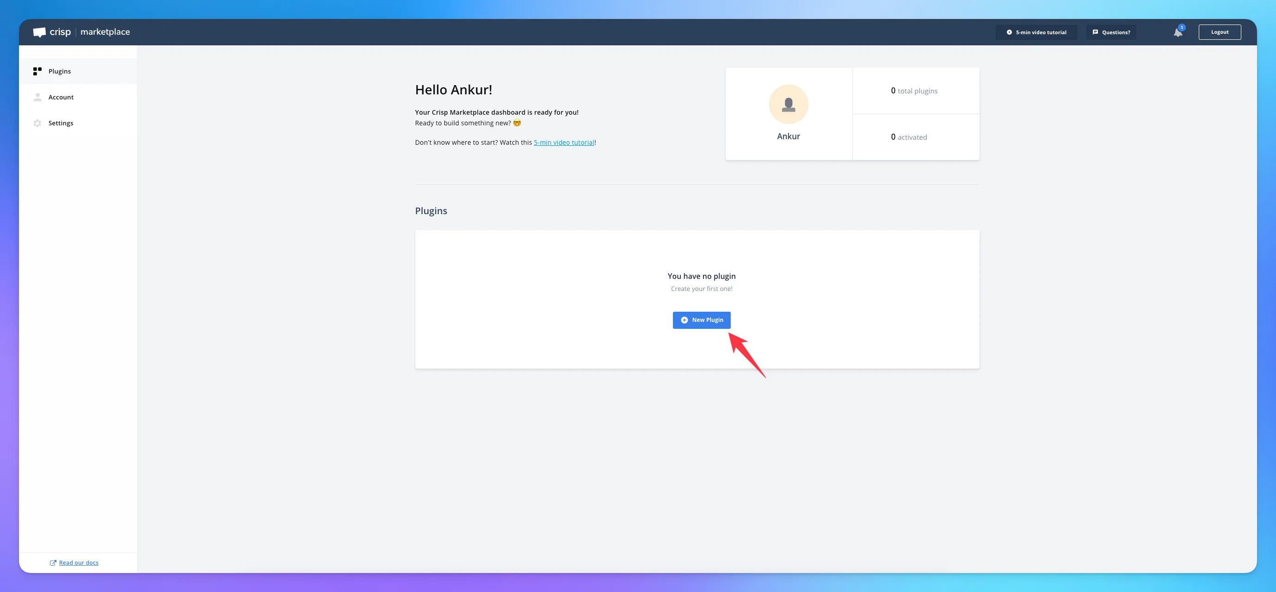This screenshot has width=1276, height=592.
Task: Open the Read our docs link
Action: [x=78, y=563]
